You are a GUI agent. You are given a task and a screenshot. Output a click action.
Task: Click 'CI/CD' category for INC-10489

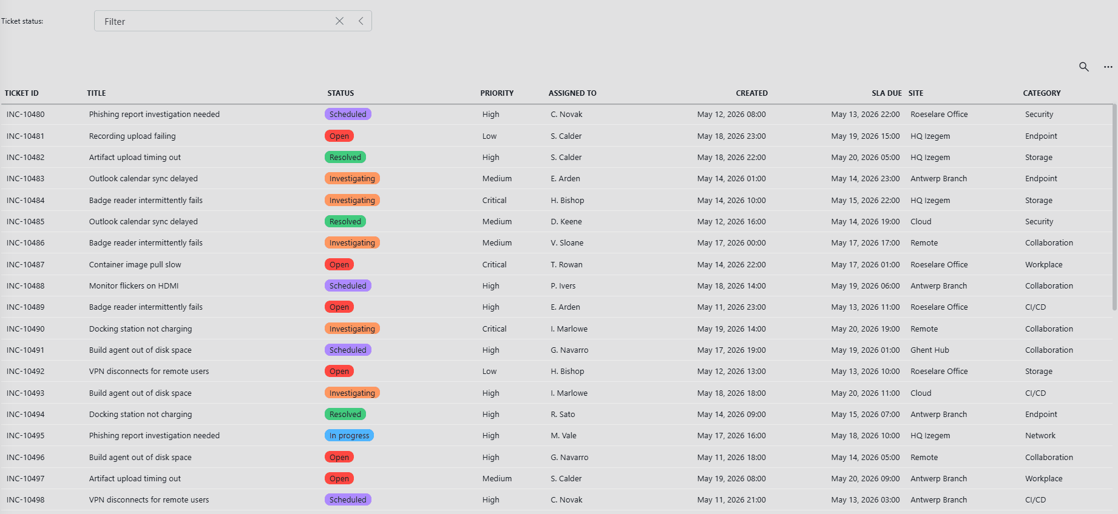(x=1035, y=307)
